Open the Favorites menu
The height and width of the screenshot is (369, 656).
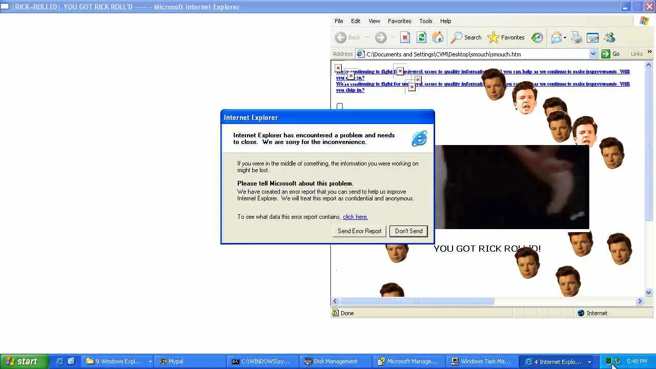point(399,21)
